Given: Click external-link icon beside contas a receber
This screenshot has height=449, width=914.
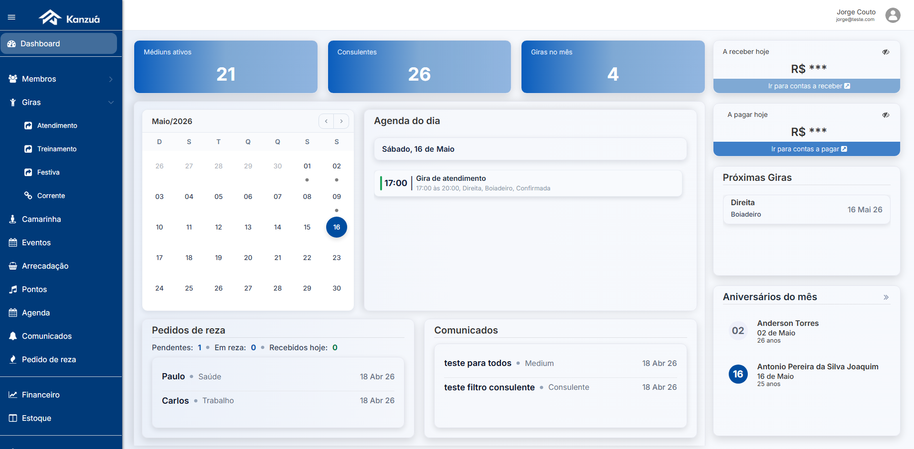Looking at the screenshot, I should pyautogui.click(x=847, y=86).
